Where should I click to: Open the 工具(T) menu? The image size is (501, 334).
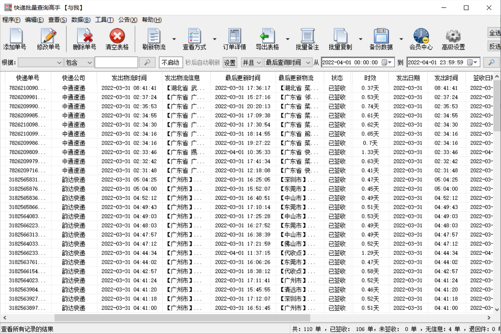104,20
